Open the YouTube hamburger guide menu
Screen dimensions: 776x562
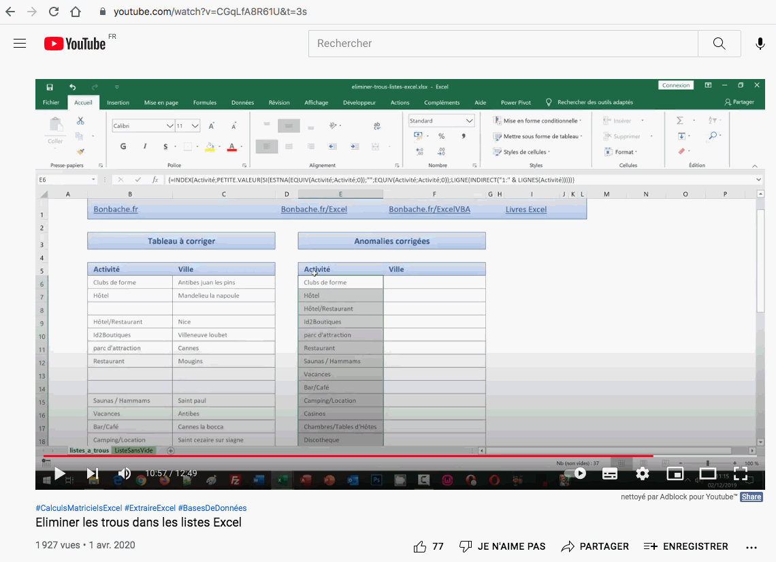point(20,44)
